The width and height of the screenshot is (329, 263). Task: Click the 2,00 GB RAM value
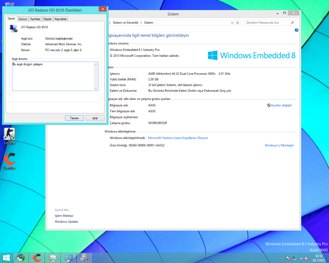click(153, 79)
